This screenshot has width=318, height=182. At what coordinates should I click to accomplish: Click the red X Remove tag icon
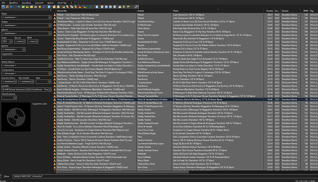[x=7, y=7]
